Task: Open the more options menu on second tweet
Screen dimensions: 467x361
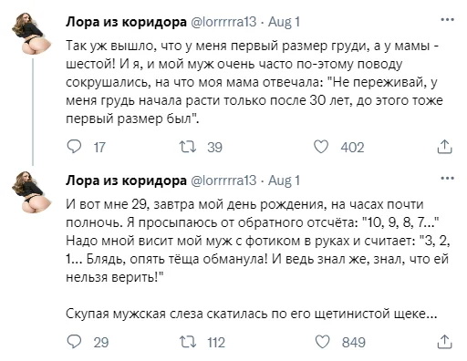Action: tap(447, 179)
